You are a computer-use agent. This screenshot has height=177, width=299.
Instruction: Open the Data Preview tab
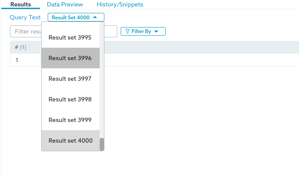click(x=65, y=4)
